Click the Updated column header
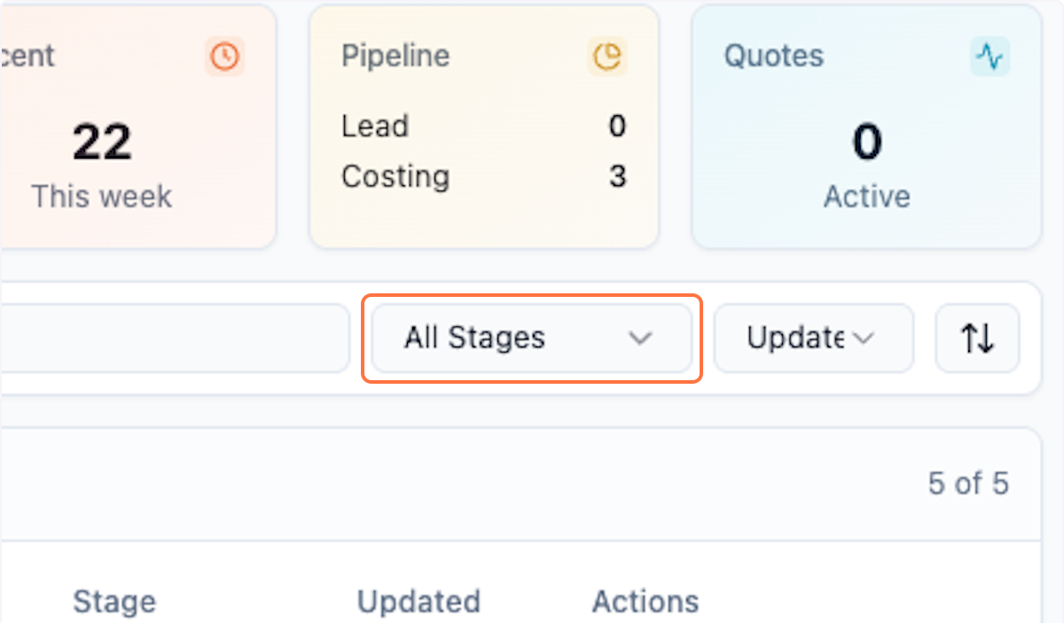The height and width of the screenshot is (623, 1064). click(419, 602)
